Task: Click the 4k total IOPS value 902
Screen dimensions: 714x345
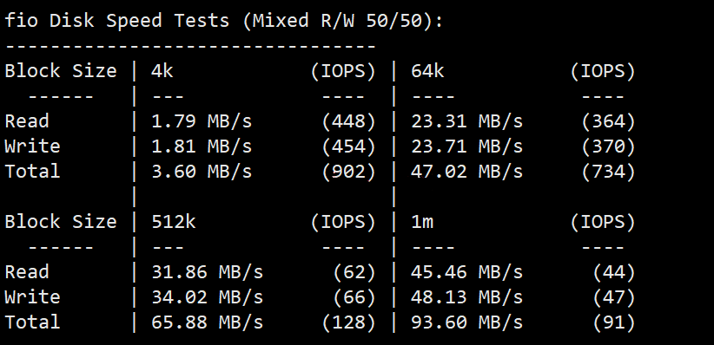Action: 349,172
